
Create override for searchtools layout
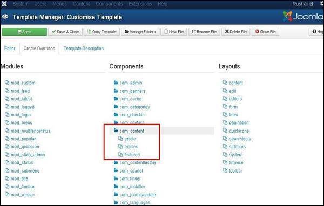(x=240, y=139)
